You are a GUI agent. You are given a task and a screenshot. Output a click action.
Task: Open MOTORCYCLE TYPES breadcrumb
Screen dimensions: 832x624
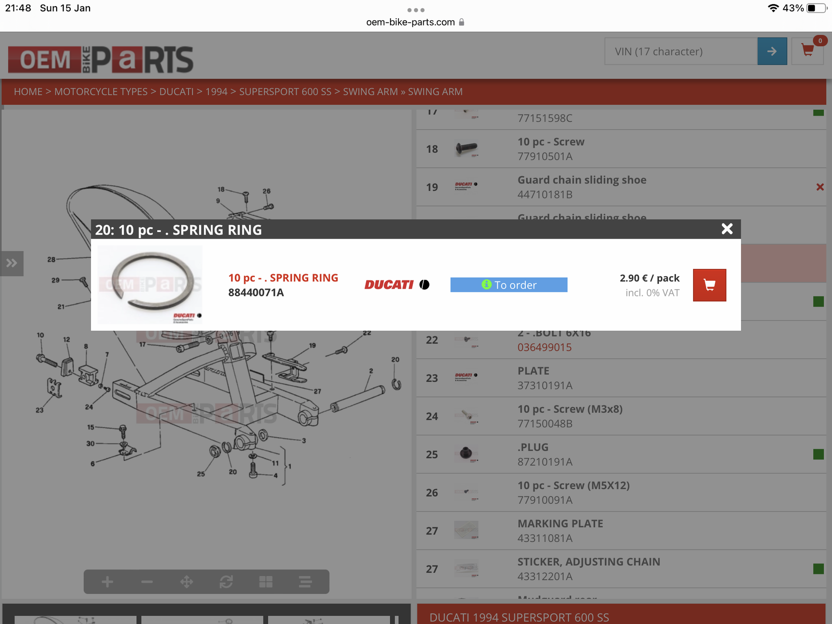101,92
